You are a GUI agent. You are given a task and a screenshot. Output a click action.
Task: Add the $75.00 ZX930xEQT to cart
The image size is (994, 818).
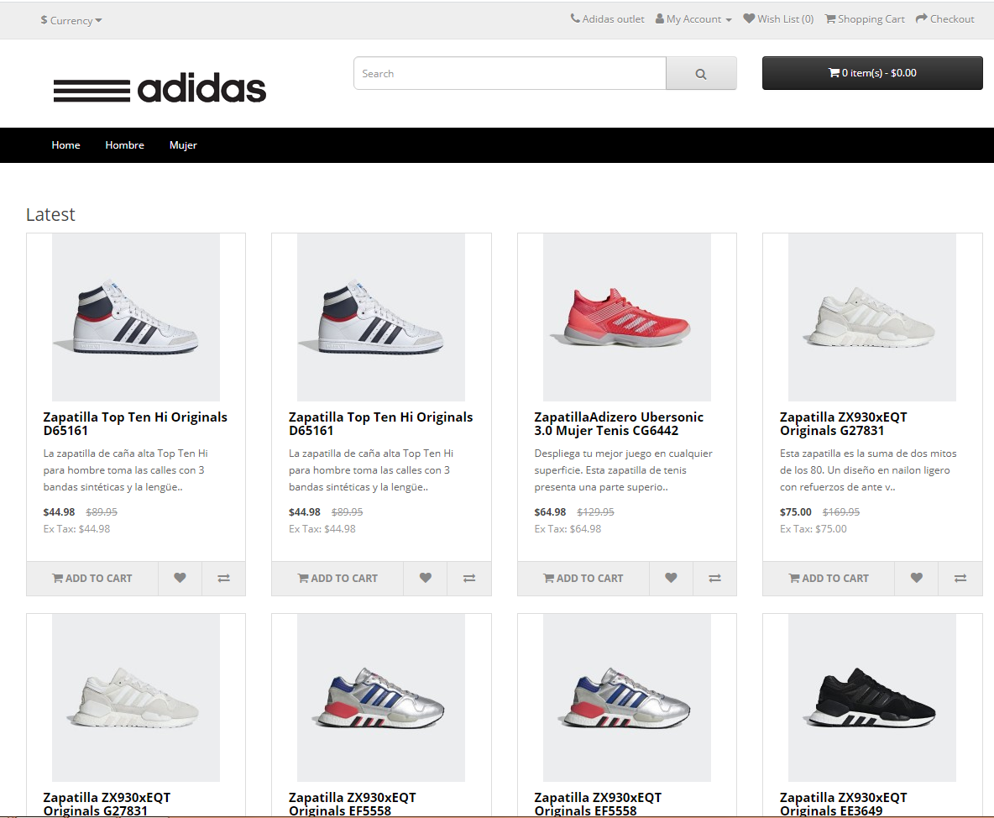click(829, 579)
